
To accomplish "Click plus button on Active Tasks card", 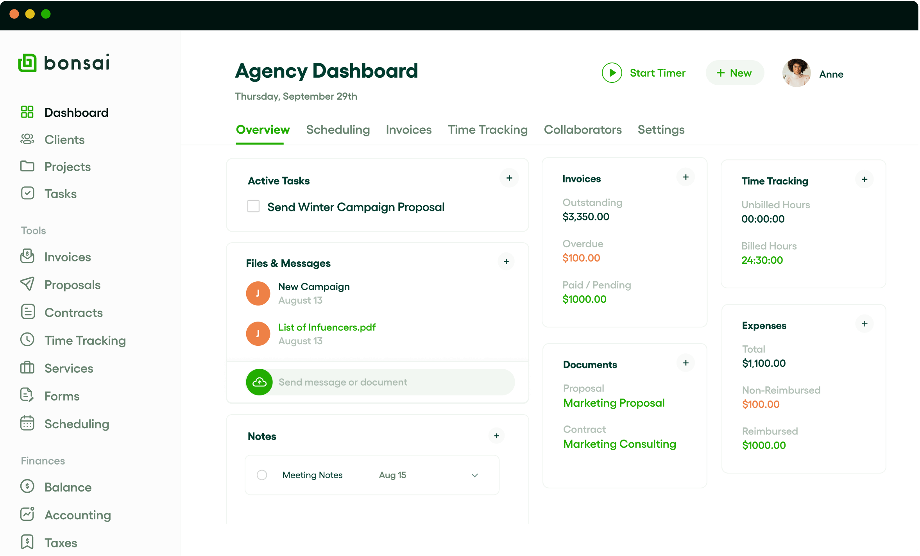I will [x=509, y=178].
